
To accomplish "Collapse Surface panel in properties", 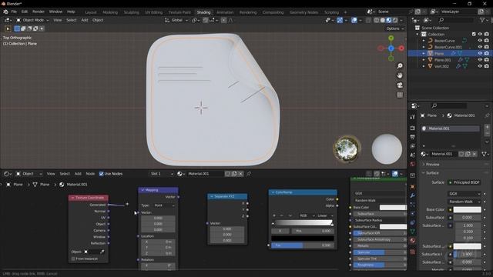I will tap(432, 172).
